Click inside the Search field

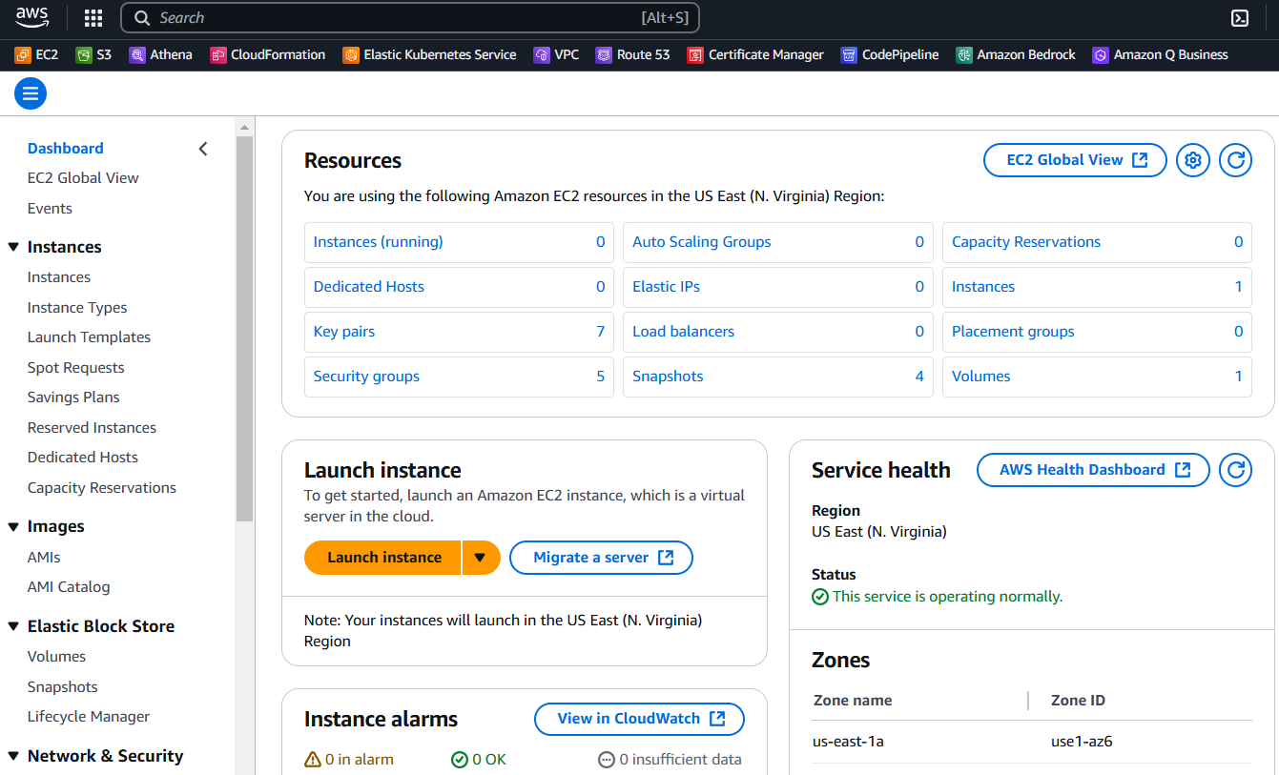coord(410,18)
